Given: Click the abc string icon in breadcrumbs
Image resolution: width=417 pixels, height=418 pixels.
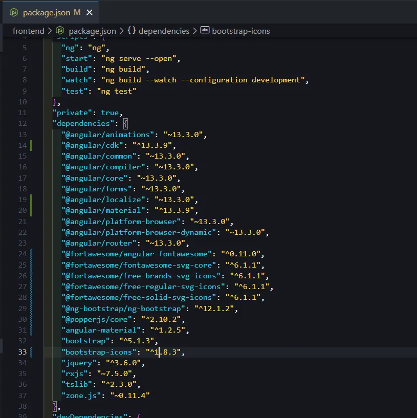Looking at the screenshot, I should (205, 30).
